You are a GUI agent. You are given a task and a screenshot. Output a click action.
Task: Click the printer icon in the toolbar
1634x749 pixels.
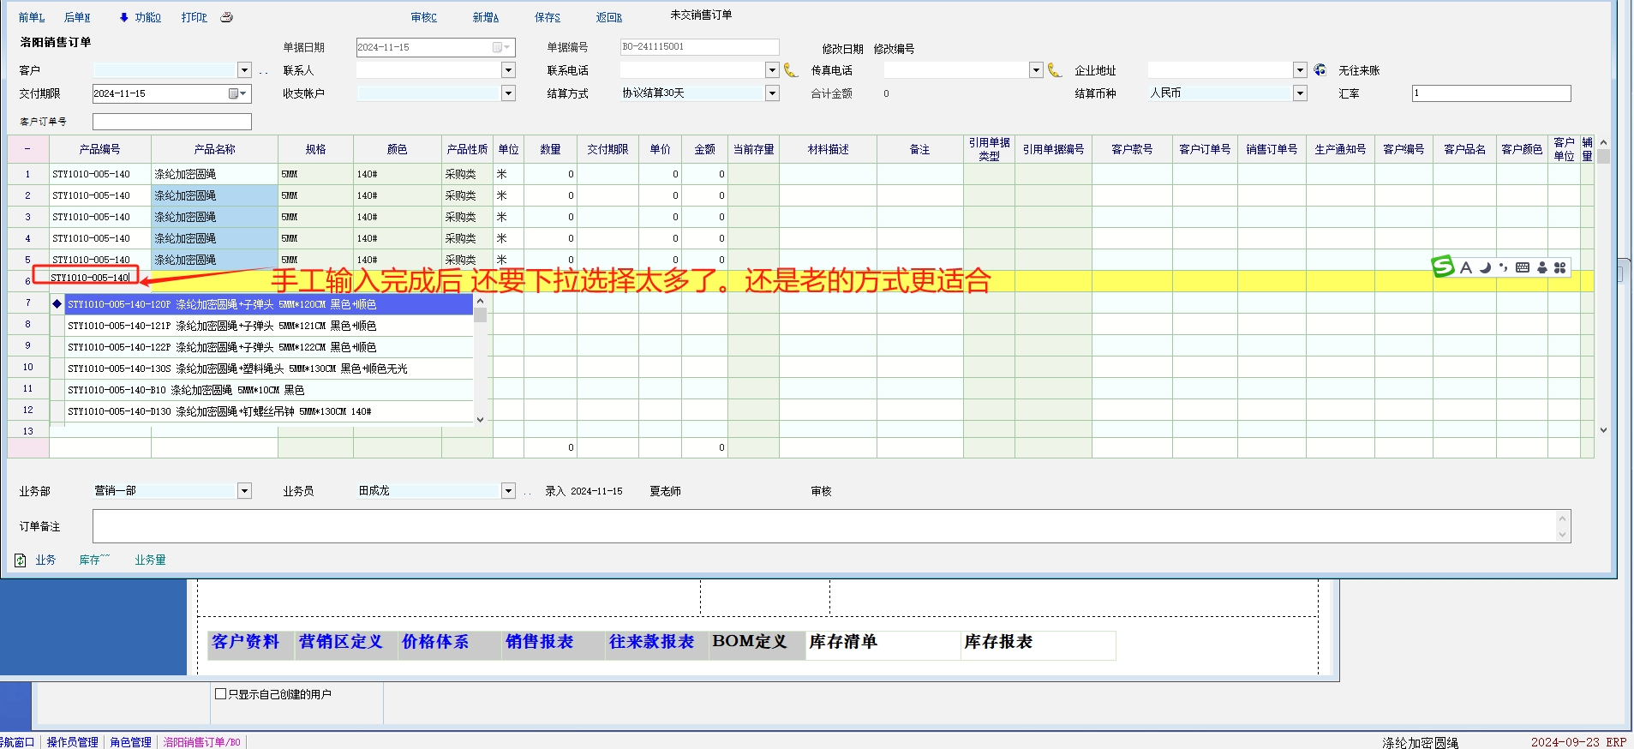tap(226, 17)
